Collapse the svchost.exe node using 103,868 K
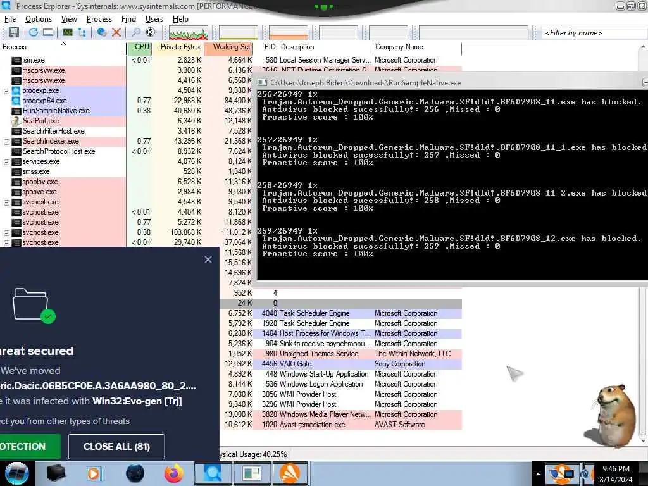The height and width of the screenshot is (486, 648). tap(6, 233)
